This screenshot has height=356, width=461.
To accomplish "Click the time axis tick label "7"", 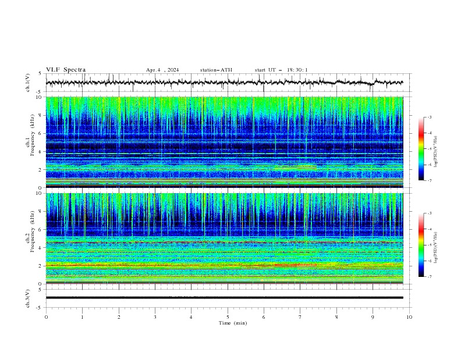I will point(300,317).
